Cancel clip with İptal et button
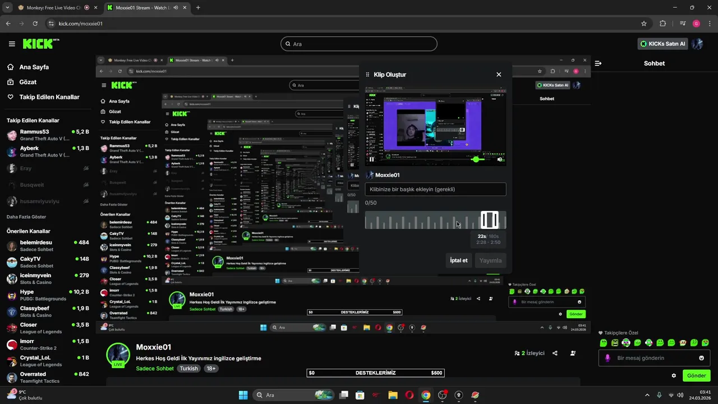 tap(458, 260)
